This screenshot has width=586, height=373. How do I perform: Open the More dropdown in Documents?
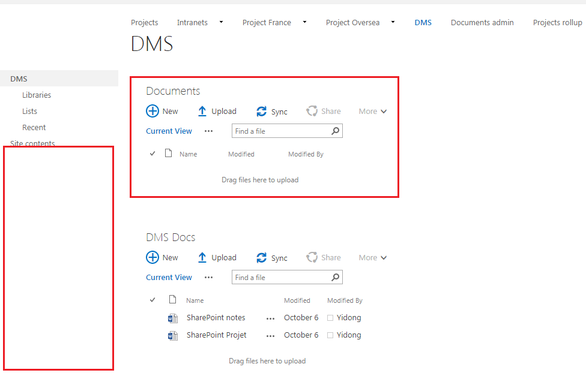point(373,112)
